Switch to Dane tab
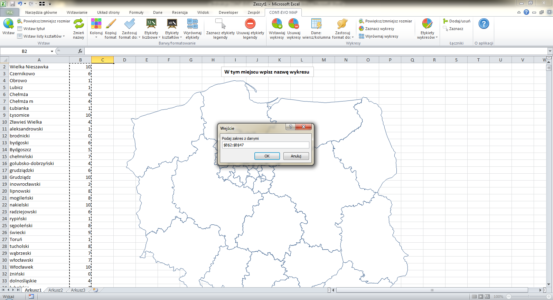Screen dimensions: 553x300 coord(158,12)
